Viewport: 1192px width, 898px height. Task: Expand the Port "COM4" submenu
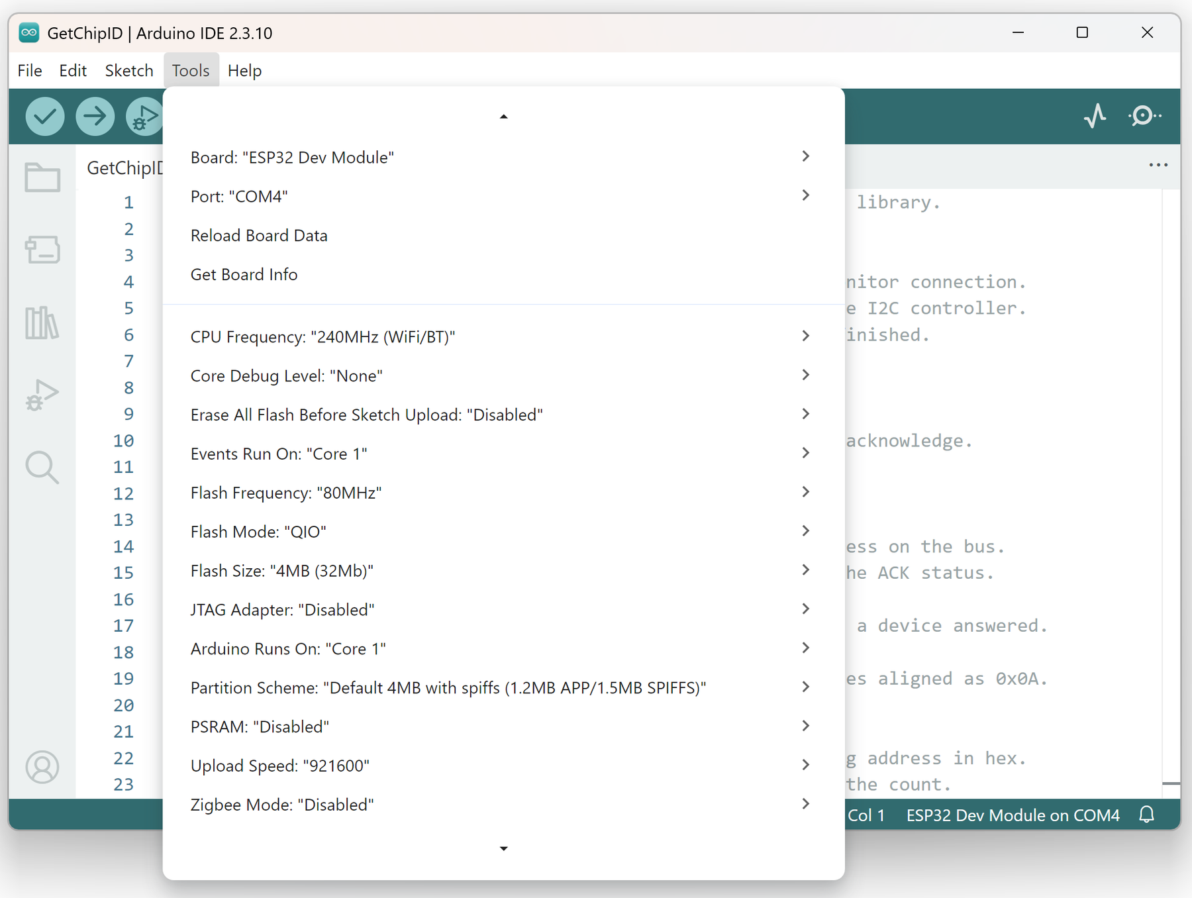[503, 197]
